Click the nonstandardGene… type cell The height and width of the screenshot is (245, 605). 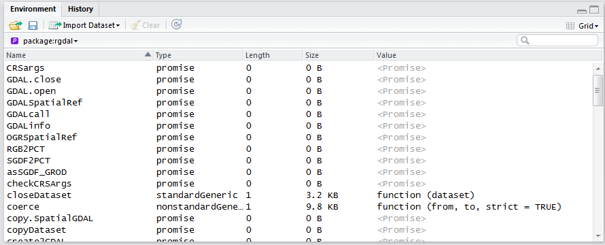coord(199,207)
